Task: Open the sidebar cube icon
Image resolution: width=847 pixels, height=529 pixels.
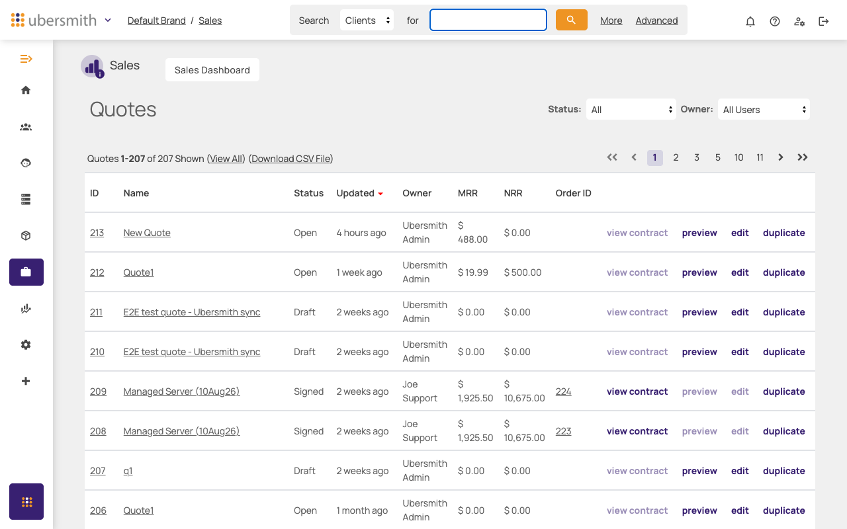Action: [26, 235]
